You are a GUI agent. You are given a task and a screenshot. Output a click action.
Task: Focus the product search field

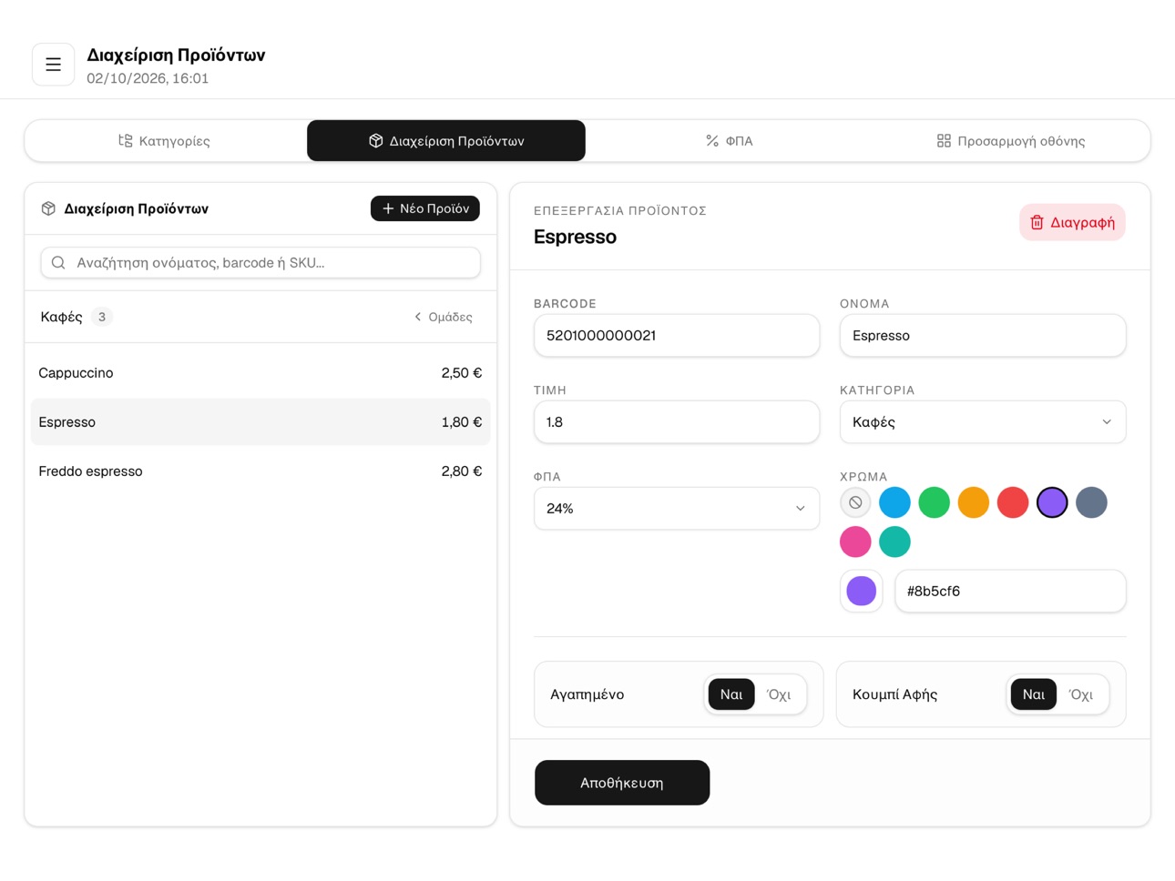click(261, 263)
